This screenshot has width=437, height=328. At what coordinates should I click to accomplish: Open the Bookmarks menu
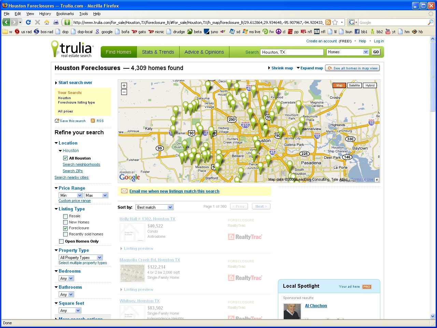point(65,14)
